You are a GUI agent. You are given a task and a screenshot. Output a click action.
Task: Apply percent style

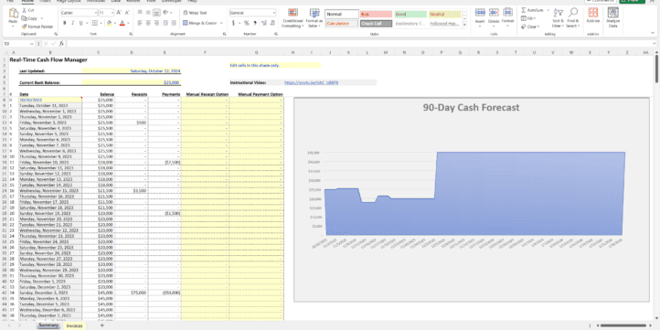coord(247,23)
